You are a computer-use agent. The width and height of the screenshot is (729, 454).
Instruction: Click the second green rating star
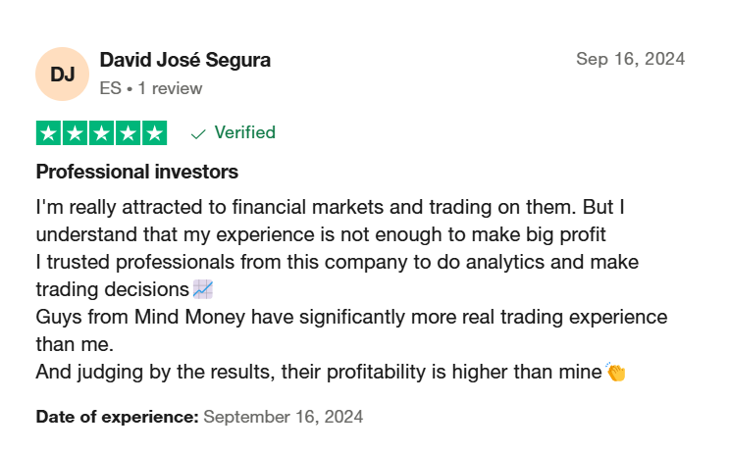[75, 133]
